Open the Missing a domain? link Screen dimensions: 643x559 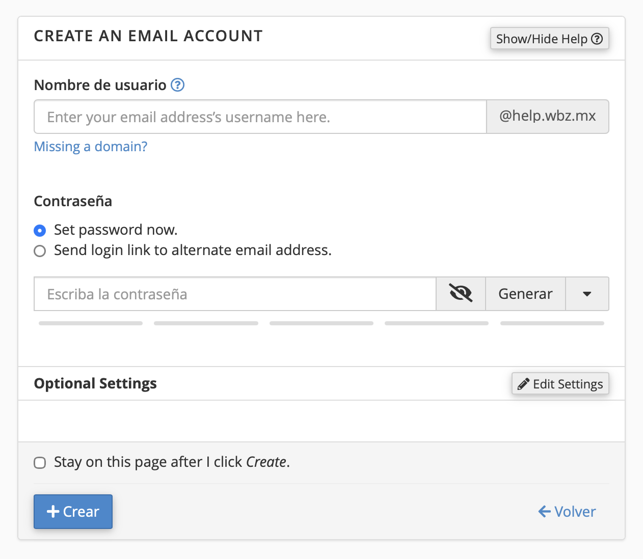coord(91,147)
